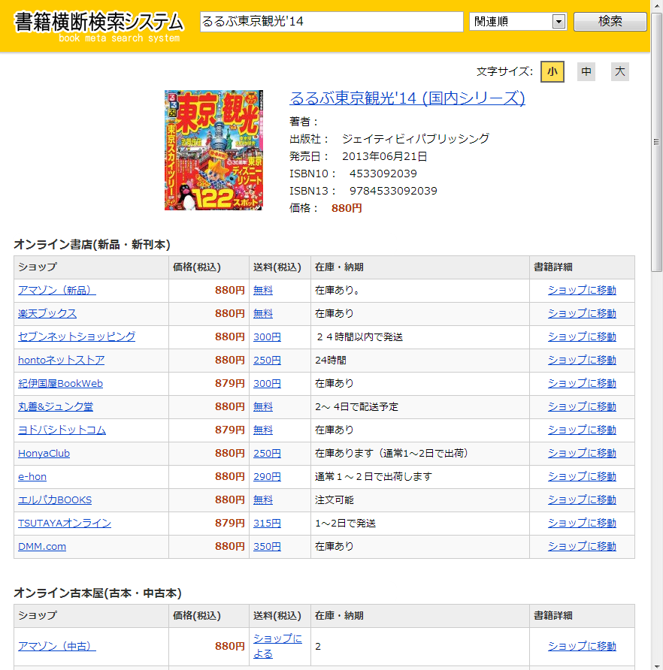Select medium font size 中
The image size is (663, 670).
point(586,71)
